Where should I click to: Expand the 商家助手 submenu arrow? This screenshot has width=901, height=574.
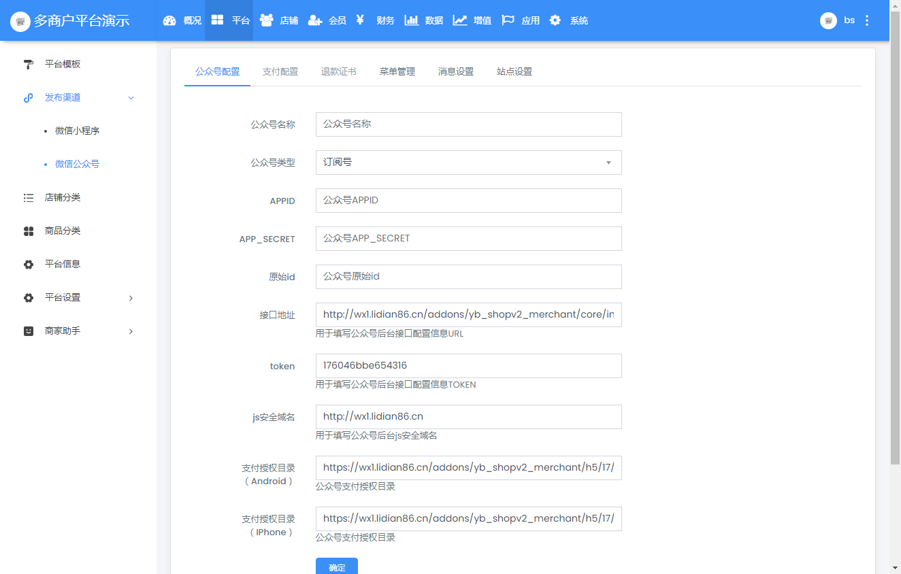[131, 331]
